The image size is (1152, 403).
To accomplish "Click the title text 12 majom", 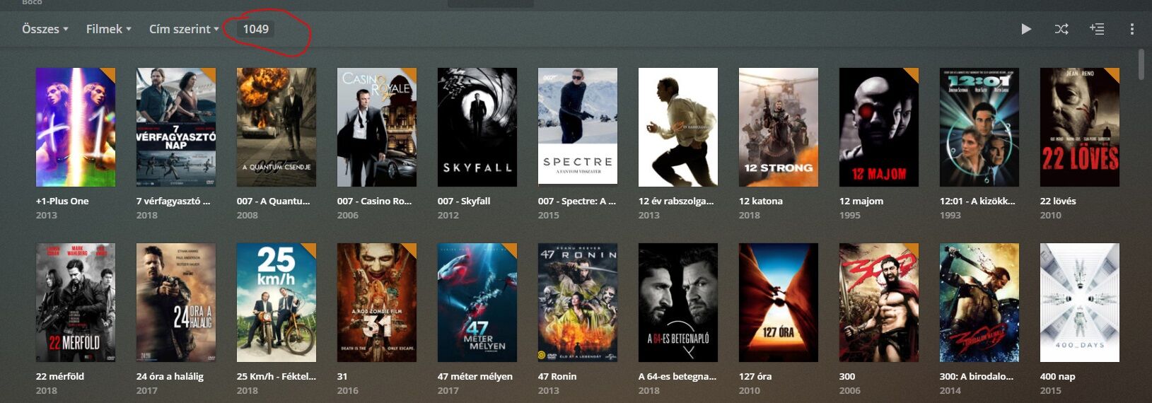I will (861, 201).
